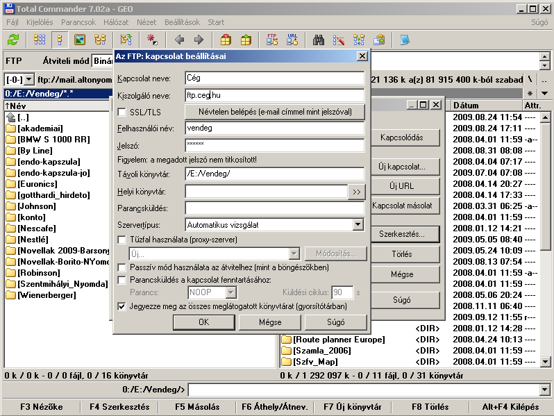Open the right panel directory history arrow
554x416 pixels.
tap(544, 94)
